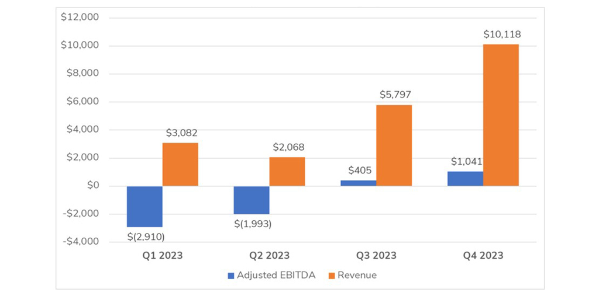
Task: Click the Q4 2023 axis category label
Action: (483, 255)
